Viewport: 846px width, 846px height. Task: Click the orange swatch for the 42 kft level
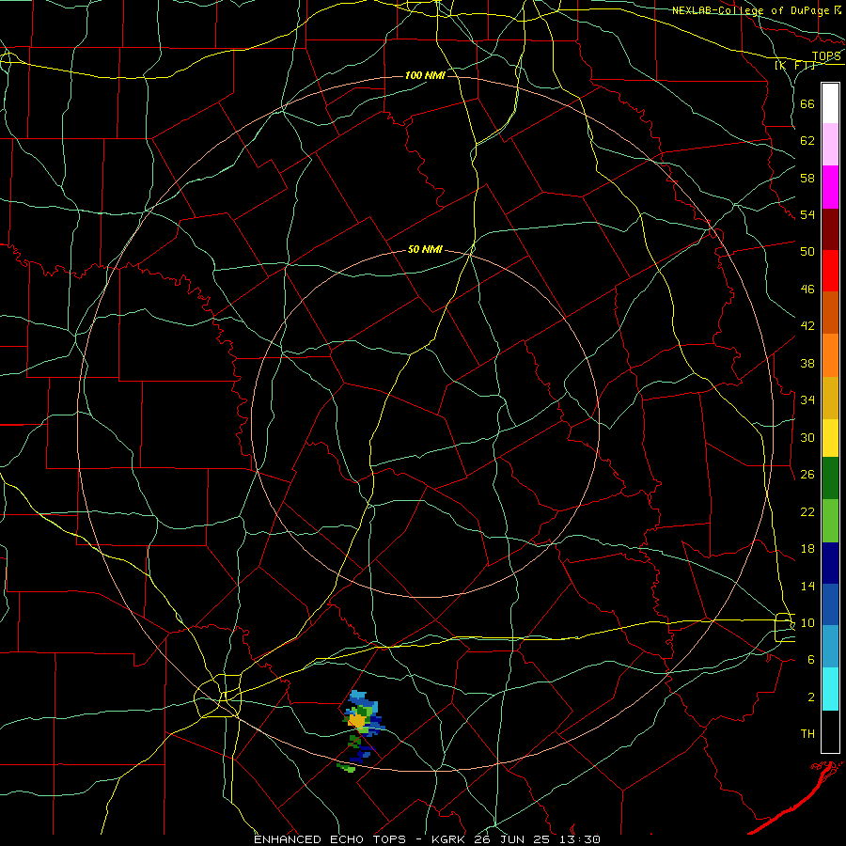(830, 355)
